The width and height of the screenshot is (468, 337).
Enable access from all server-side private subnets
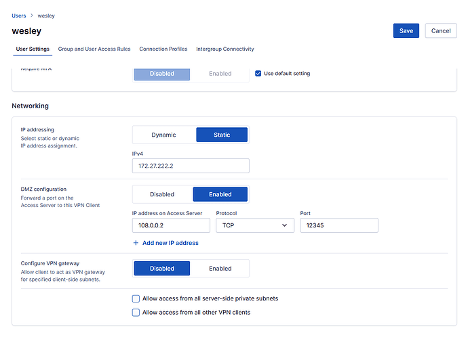tap(136, 298)
